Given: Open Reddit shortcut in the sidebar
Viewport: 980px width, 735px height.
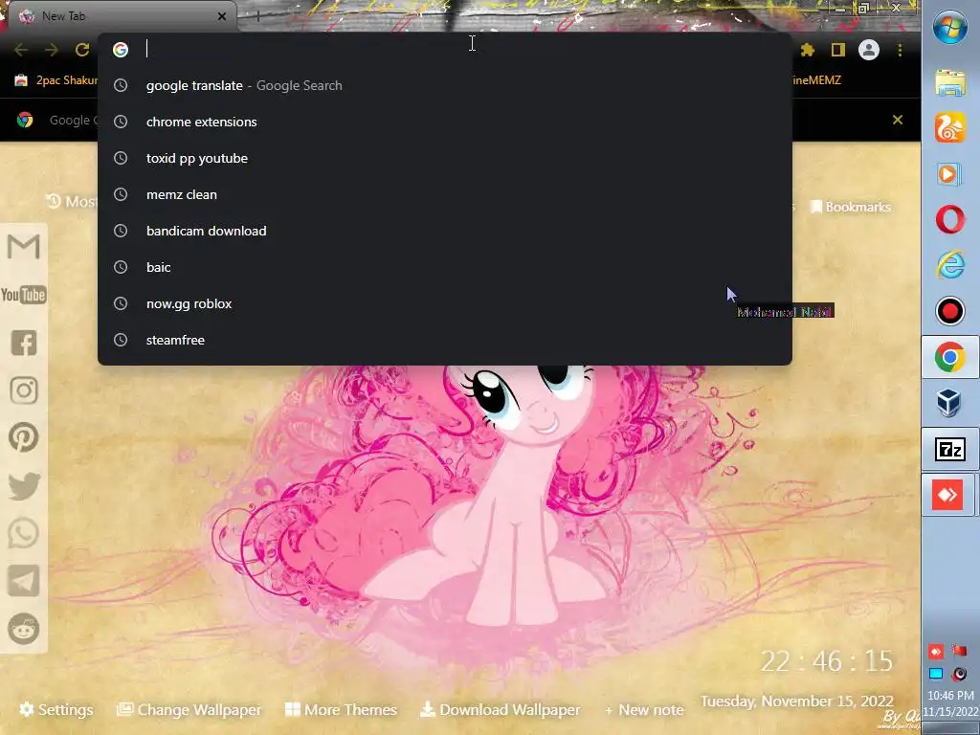Looking at the screenshot, I should 24,630.
